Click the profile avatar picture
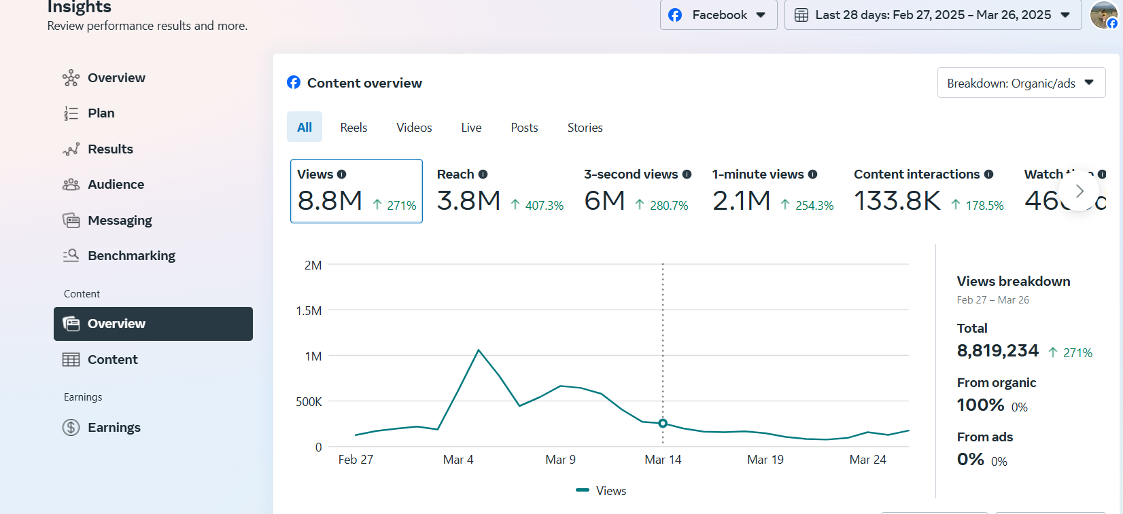 tap(1103, 15)
